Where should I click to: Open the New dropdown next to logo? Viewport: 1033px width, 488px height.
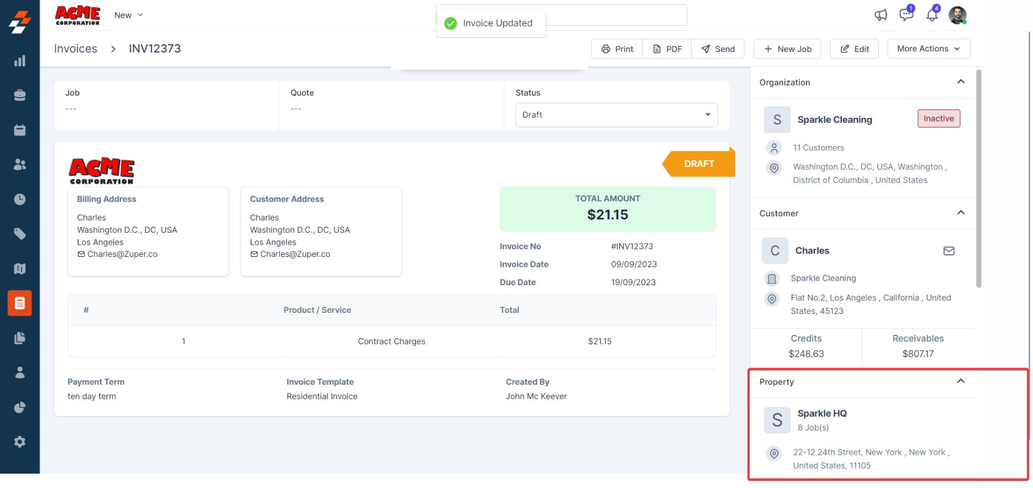coord(128,15)
